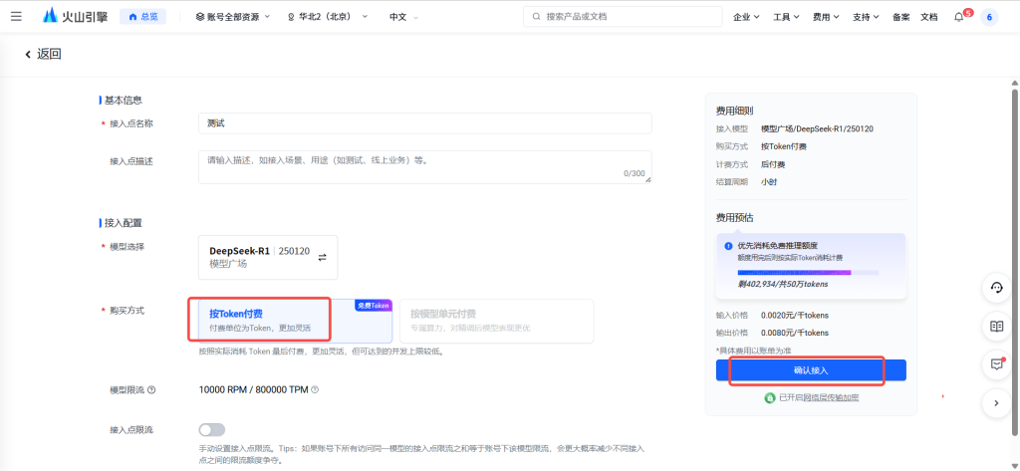
Task: Open the hamburger navigation menu
Action: pos(16,16)
